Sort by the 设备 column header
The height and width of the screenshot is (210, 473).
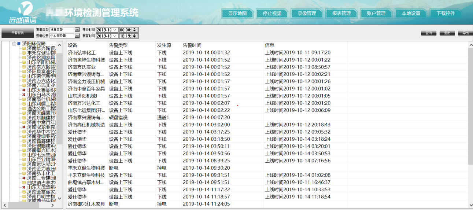pos(87,45)
